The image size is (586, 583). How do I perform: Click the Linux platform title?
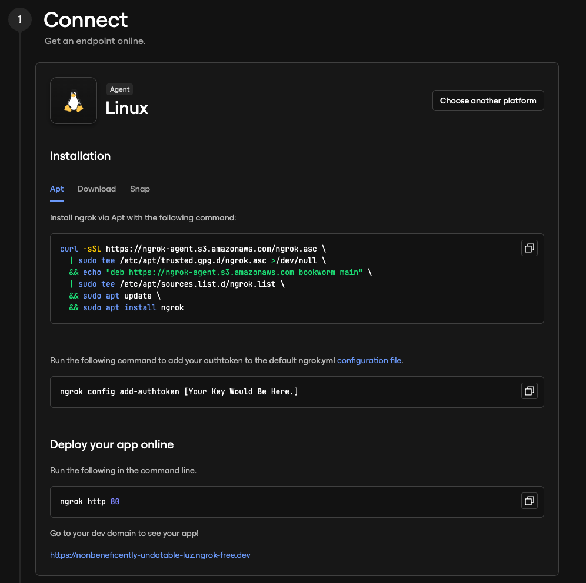point(126,108)
